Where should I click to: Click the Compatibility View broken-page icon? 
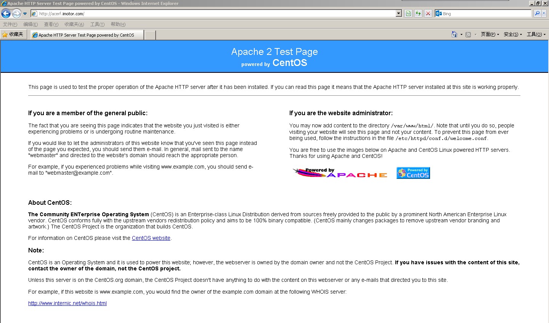point(408,14)
